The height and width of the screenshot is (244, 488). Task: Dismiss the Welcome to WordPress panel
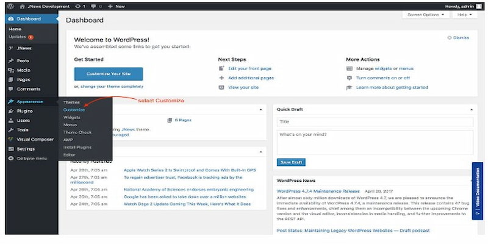pyautogui.click(x=457, y=38)
